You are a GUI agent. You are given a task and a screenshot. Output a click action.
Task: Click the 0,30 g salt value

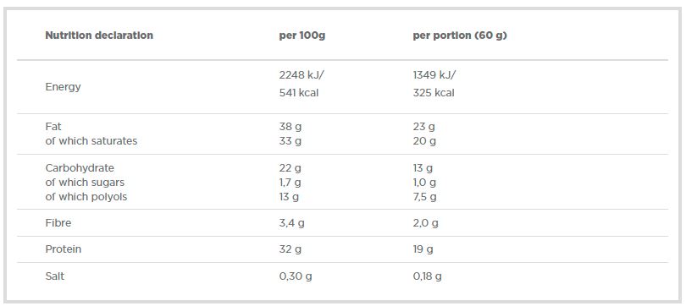pyautogui.click(x=296, y=276)
